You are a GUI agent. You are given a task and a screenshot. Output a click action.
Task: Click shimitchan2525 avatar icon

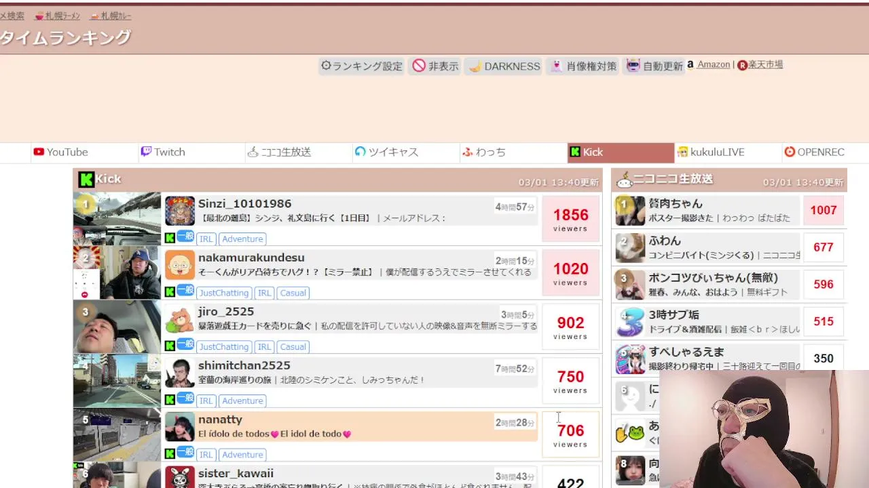coord(180,373)
